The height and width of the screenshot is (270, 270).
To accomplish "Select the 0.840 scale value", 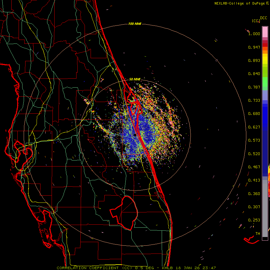I will (x=254, y=74).
